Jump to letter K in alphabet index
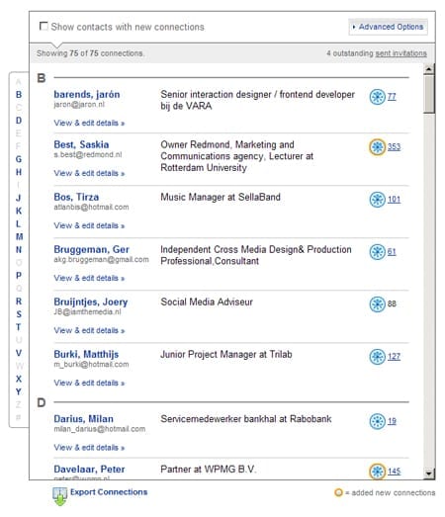Viewport: 445px width, 517px height. point(19,211)
